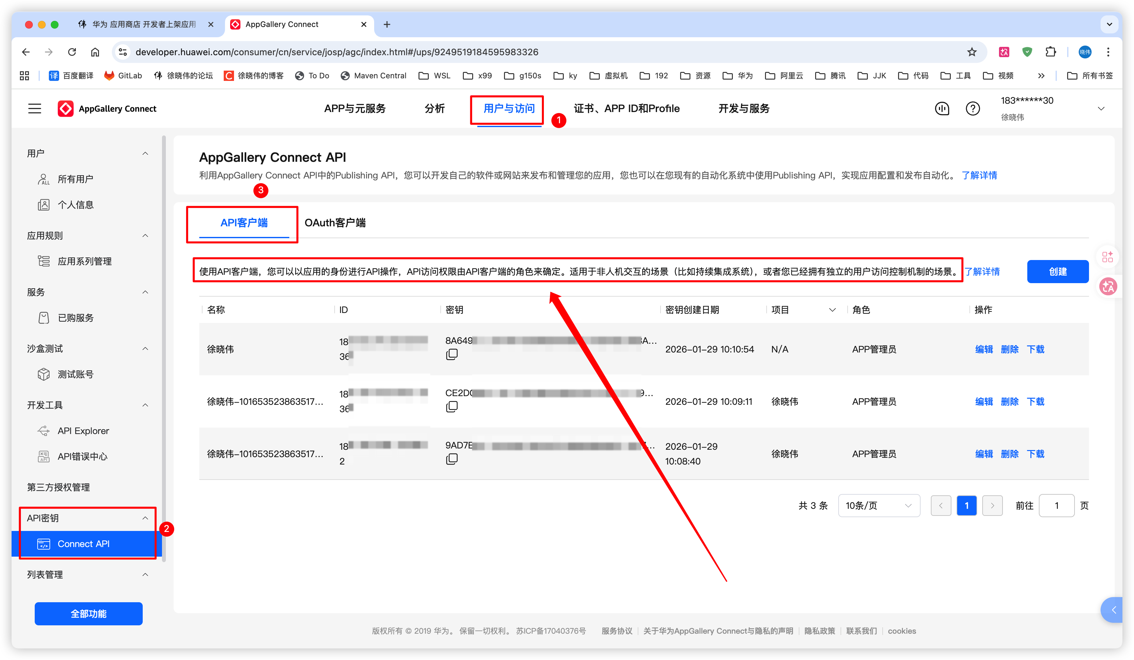Viewport: 1134px width, 660px height.
Task: Open the 项目 column filter dropdown
Action: point(832,310)
